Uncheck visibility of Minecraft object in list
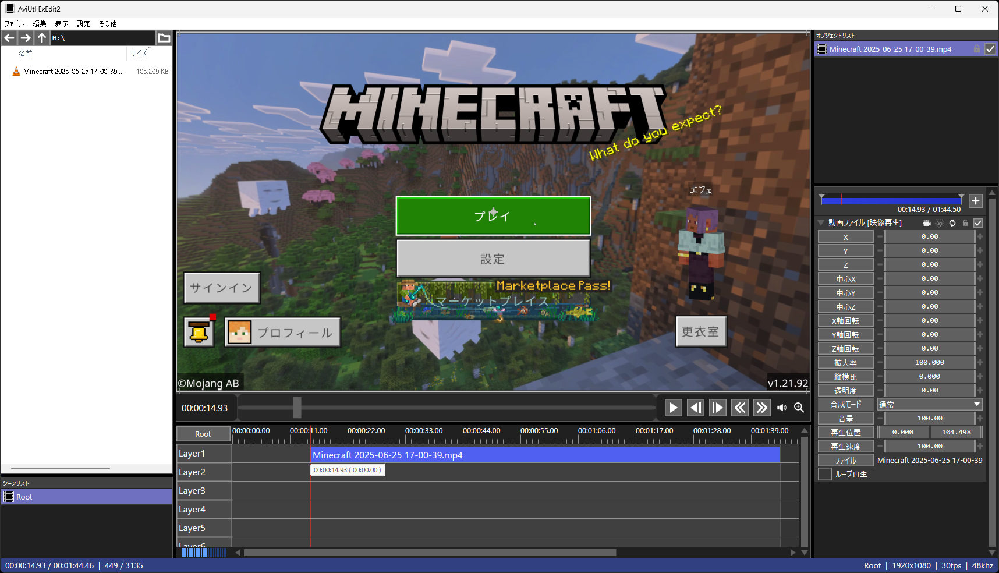999x573 pixels. tap(990, 49)
